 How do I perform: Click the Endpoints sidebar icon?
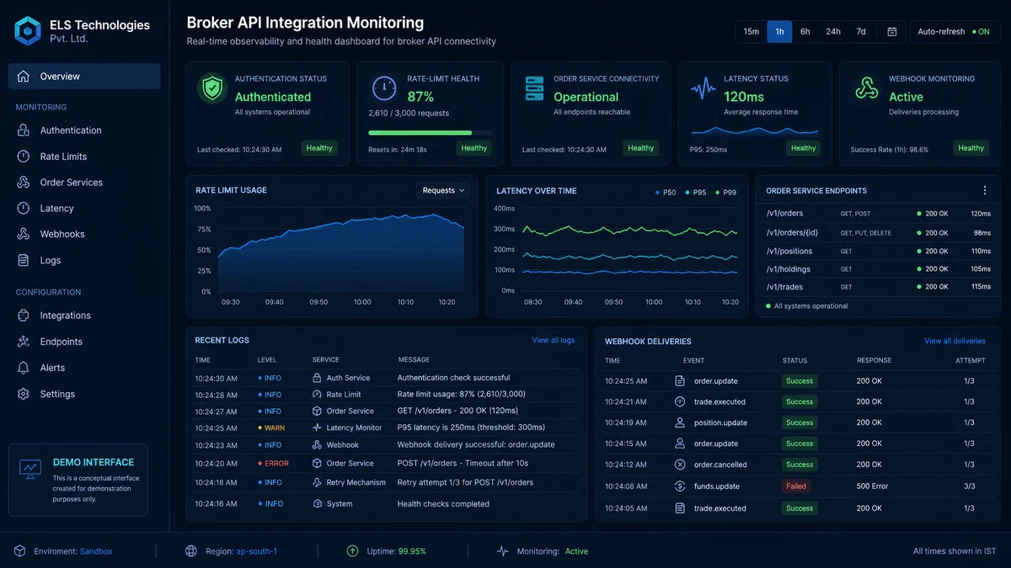(x=24, y=342)
